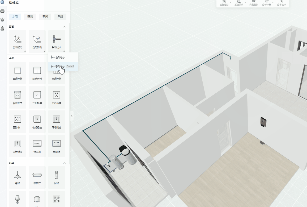Viewport: 307px width, 207px height.
Task: Pick the 强电箱 component
Action: click(37, 146)
